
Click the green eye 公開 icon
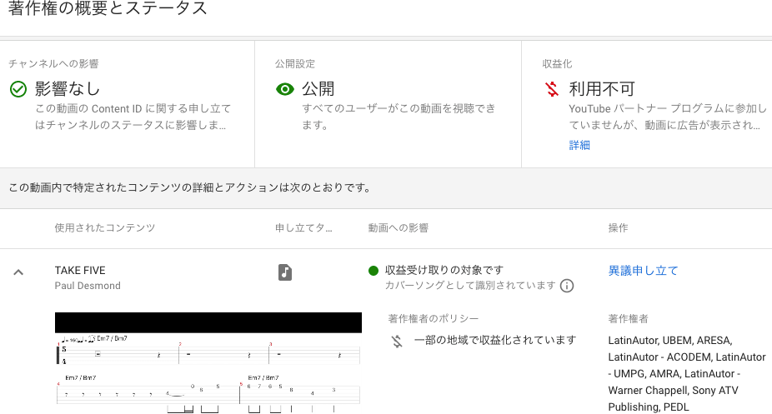pyautogui.click(x=285, y=89)
